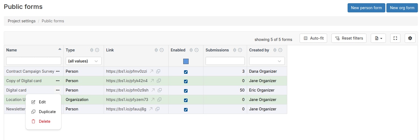Open the export dropdown button
Viewport: 419px width, 140px height.
pos(378,38)
